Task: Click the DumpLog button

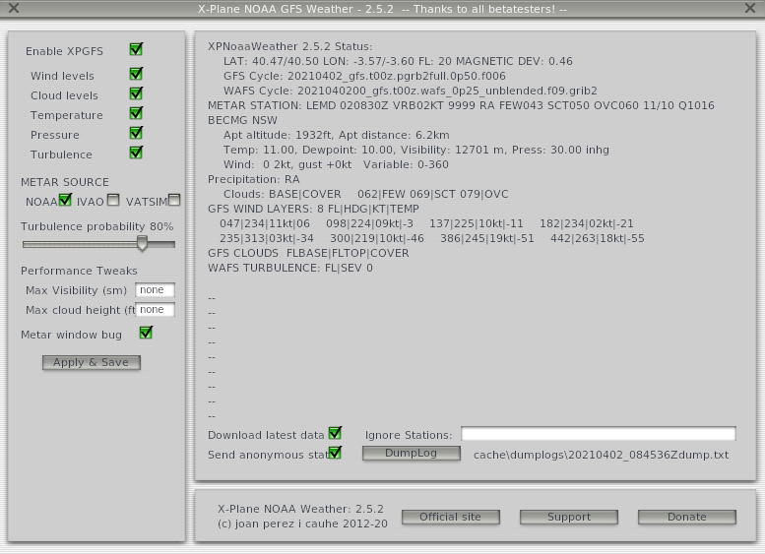Action: click(x=412, y=453)
